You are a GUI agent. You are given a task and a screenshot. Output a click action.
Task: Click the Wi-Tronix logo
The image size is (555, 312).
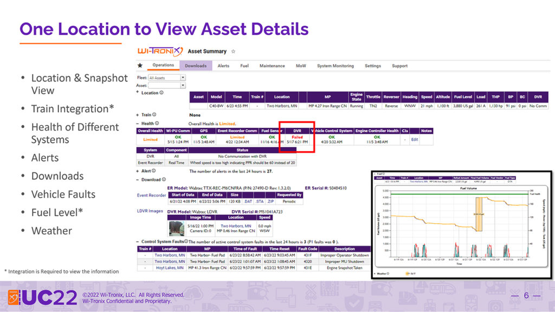pos(159,51)
